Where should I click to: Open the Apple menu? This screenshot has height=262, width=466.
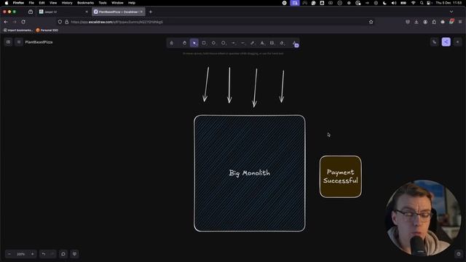(x=7, y=3)
